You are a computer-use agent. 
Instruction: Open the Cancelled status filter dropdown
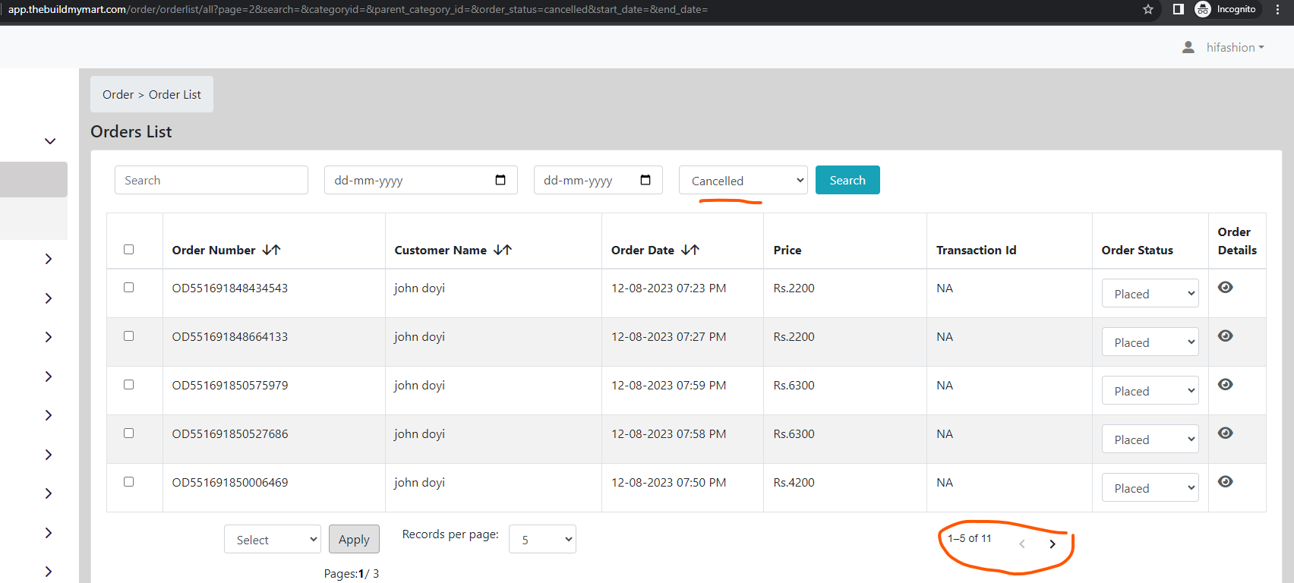pyautogui.click(x=743, y=180)
